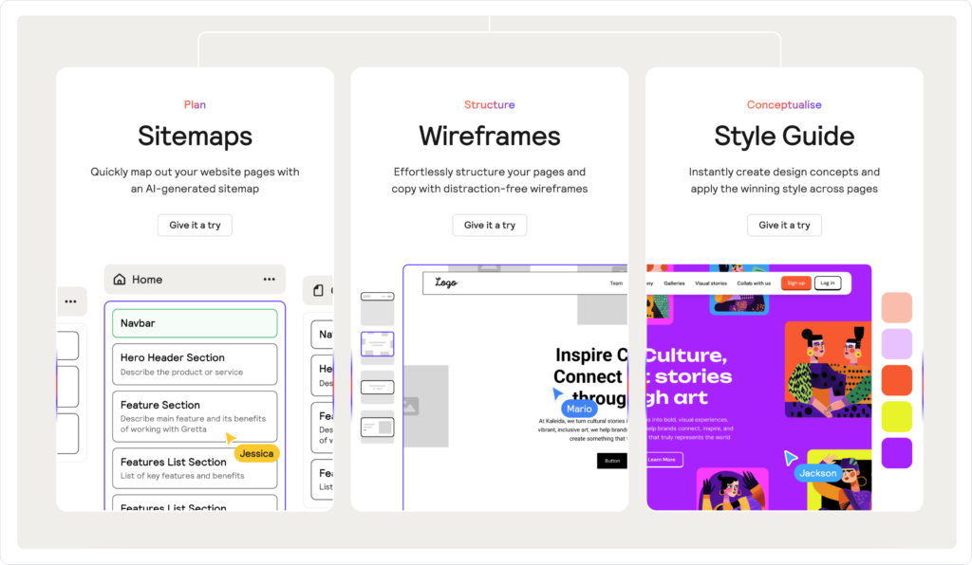Choose the highlighted hero wireframe layout thumbnail

point(377,343)
